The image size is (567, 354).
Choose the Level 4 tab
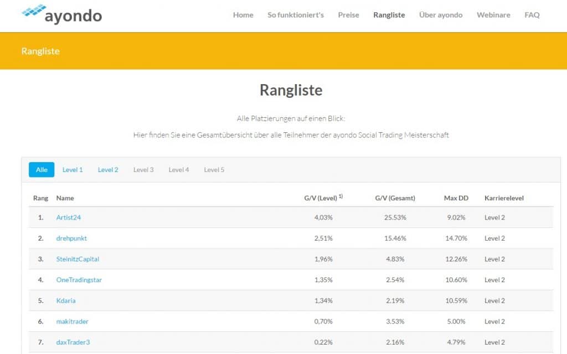[x=179, y=170]
